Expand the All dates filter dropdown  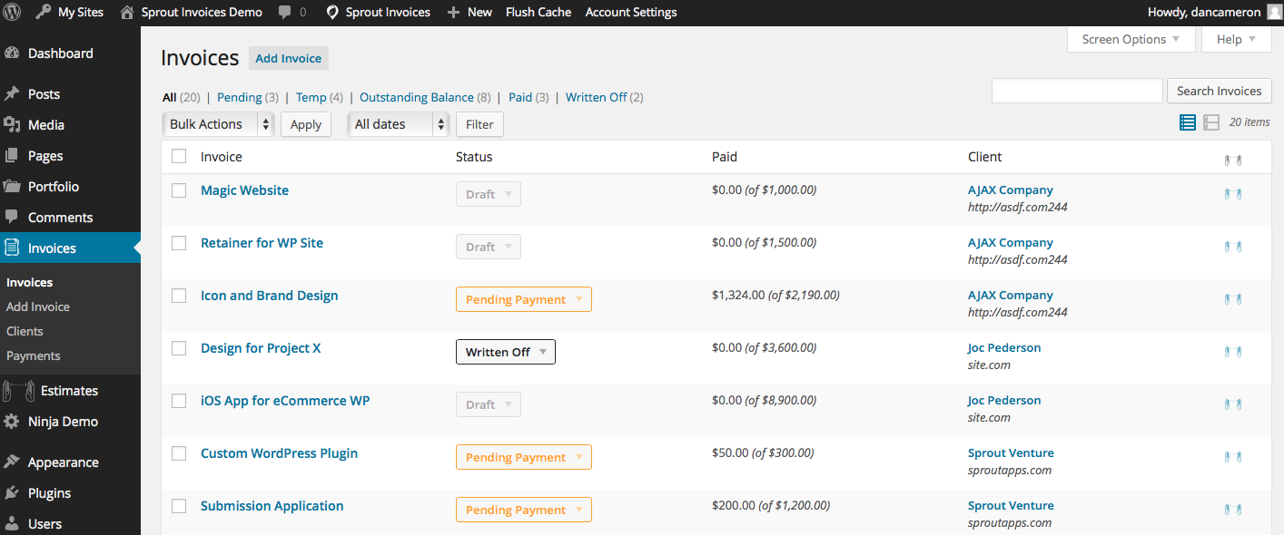coord(399,124)
